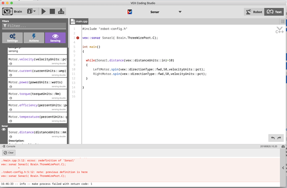Click the C++ language icon in editor

[x=280, y=30]
